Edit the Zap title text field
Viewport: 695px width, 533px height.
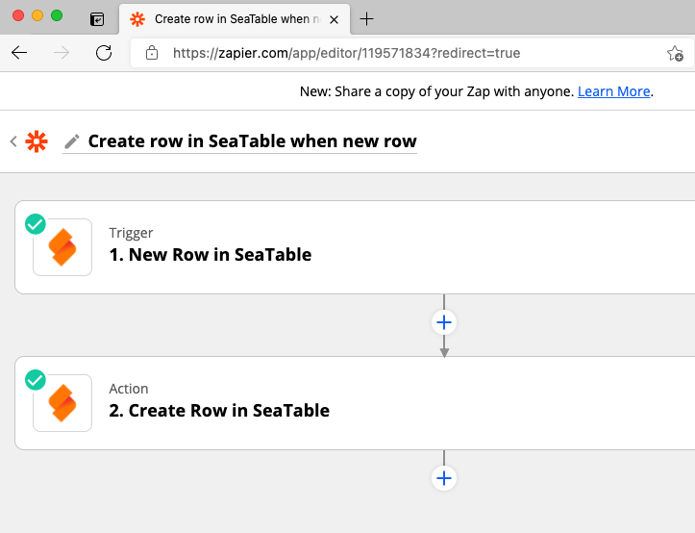point(252,141)
